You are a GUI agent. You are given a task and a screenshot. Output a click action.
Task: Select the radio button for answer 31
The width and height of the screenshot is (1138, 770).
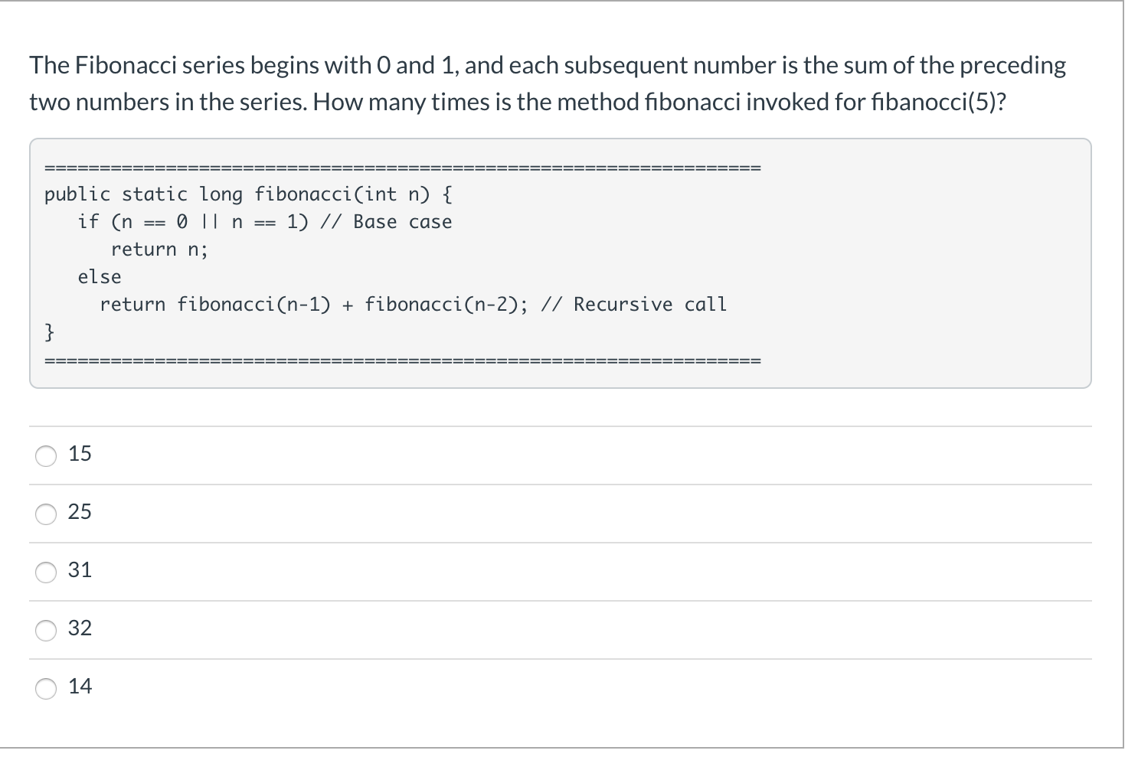point(46,572)
